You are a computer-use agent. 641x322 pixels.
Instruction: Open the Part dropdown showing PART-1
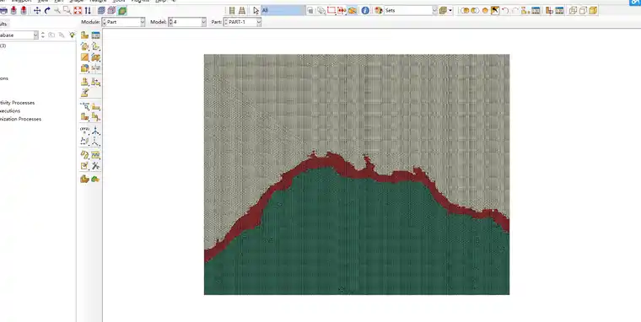(242, 22)
